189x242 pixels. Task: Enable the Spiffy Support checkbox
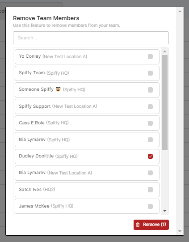[x=150, y=106]
